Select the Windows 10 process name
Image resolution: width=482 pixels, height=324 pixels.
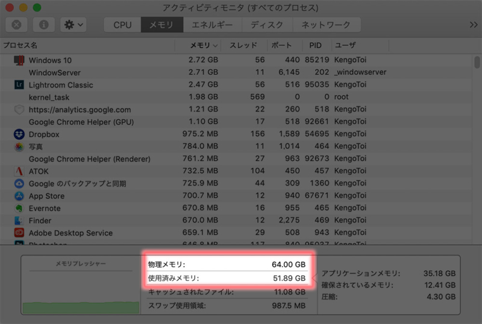point(50,60)
